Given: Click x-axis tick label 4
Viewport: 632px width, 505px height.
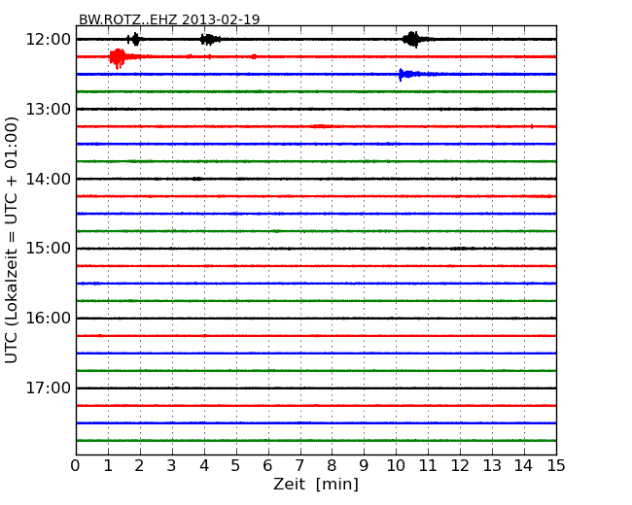Looking at the screenshot, I should tap(204, 466).
